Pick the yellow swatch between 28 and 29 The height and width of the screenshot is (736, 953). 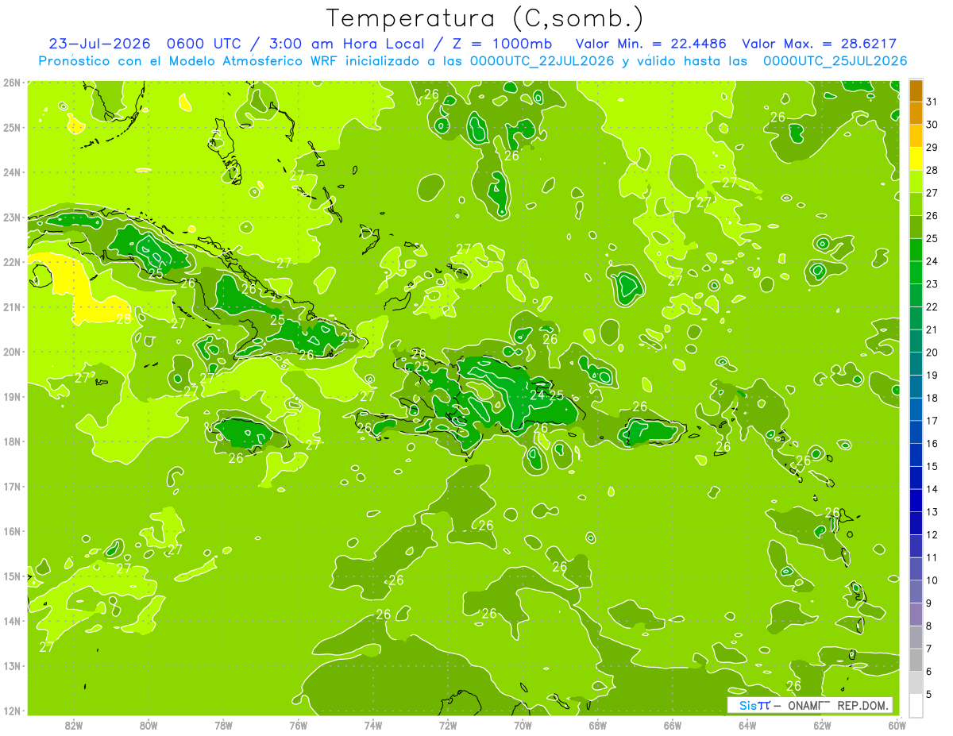916,159
